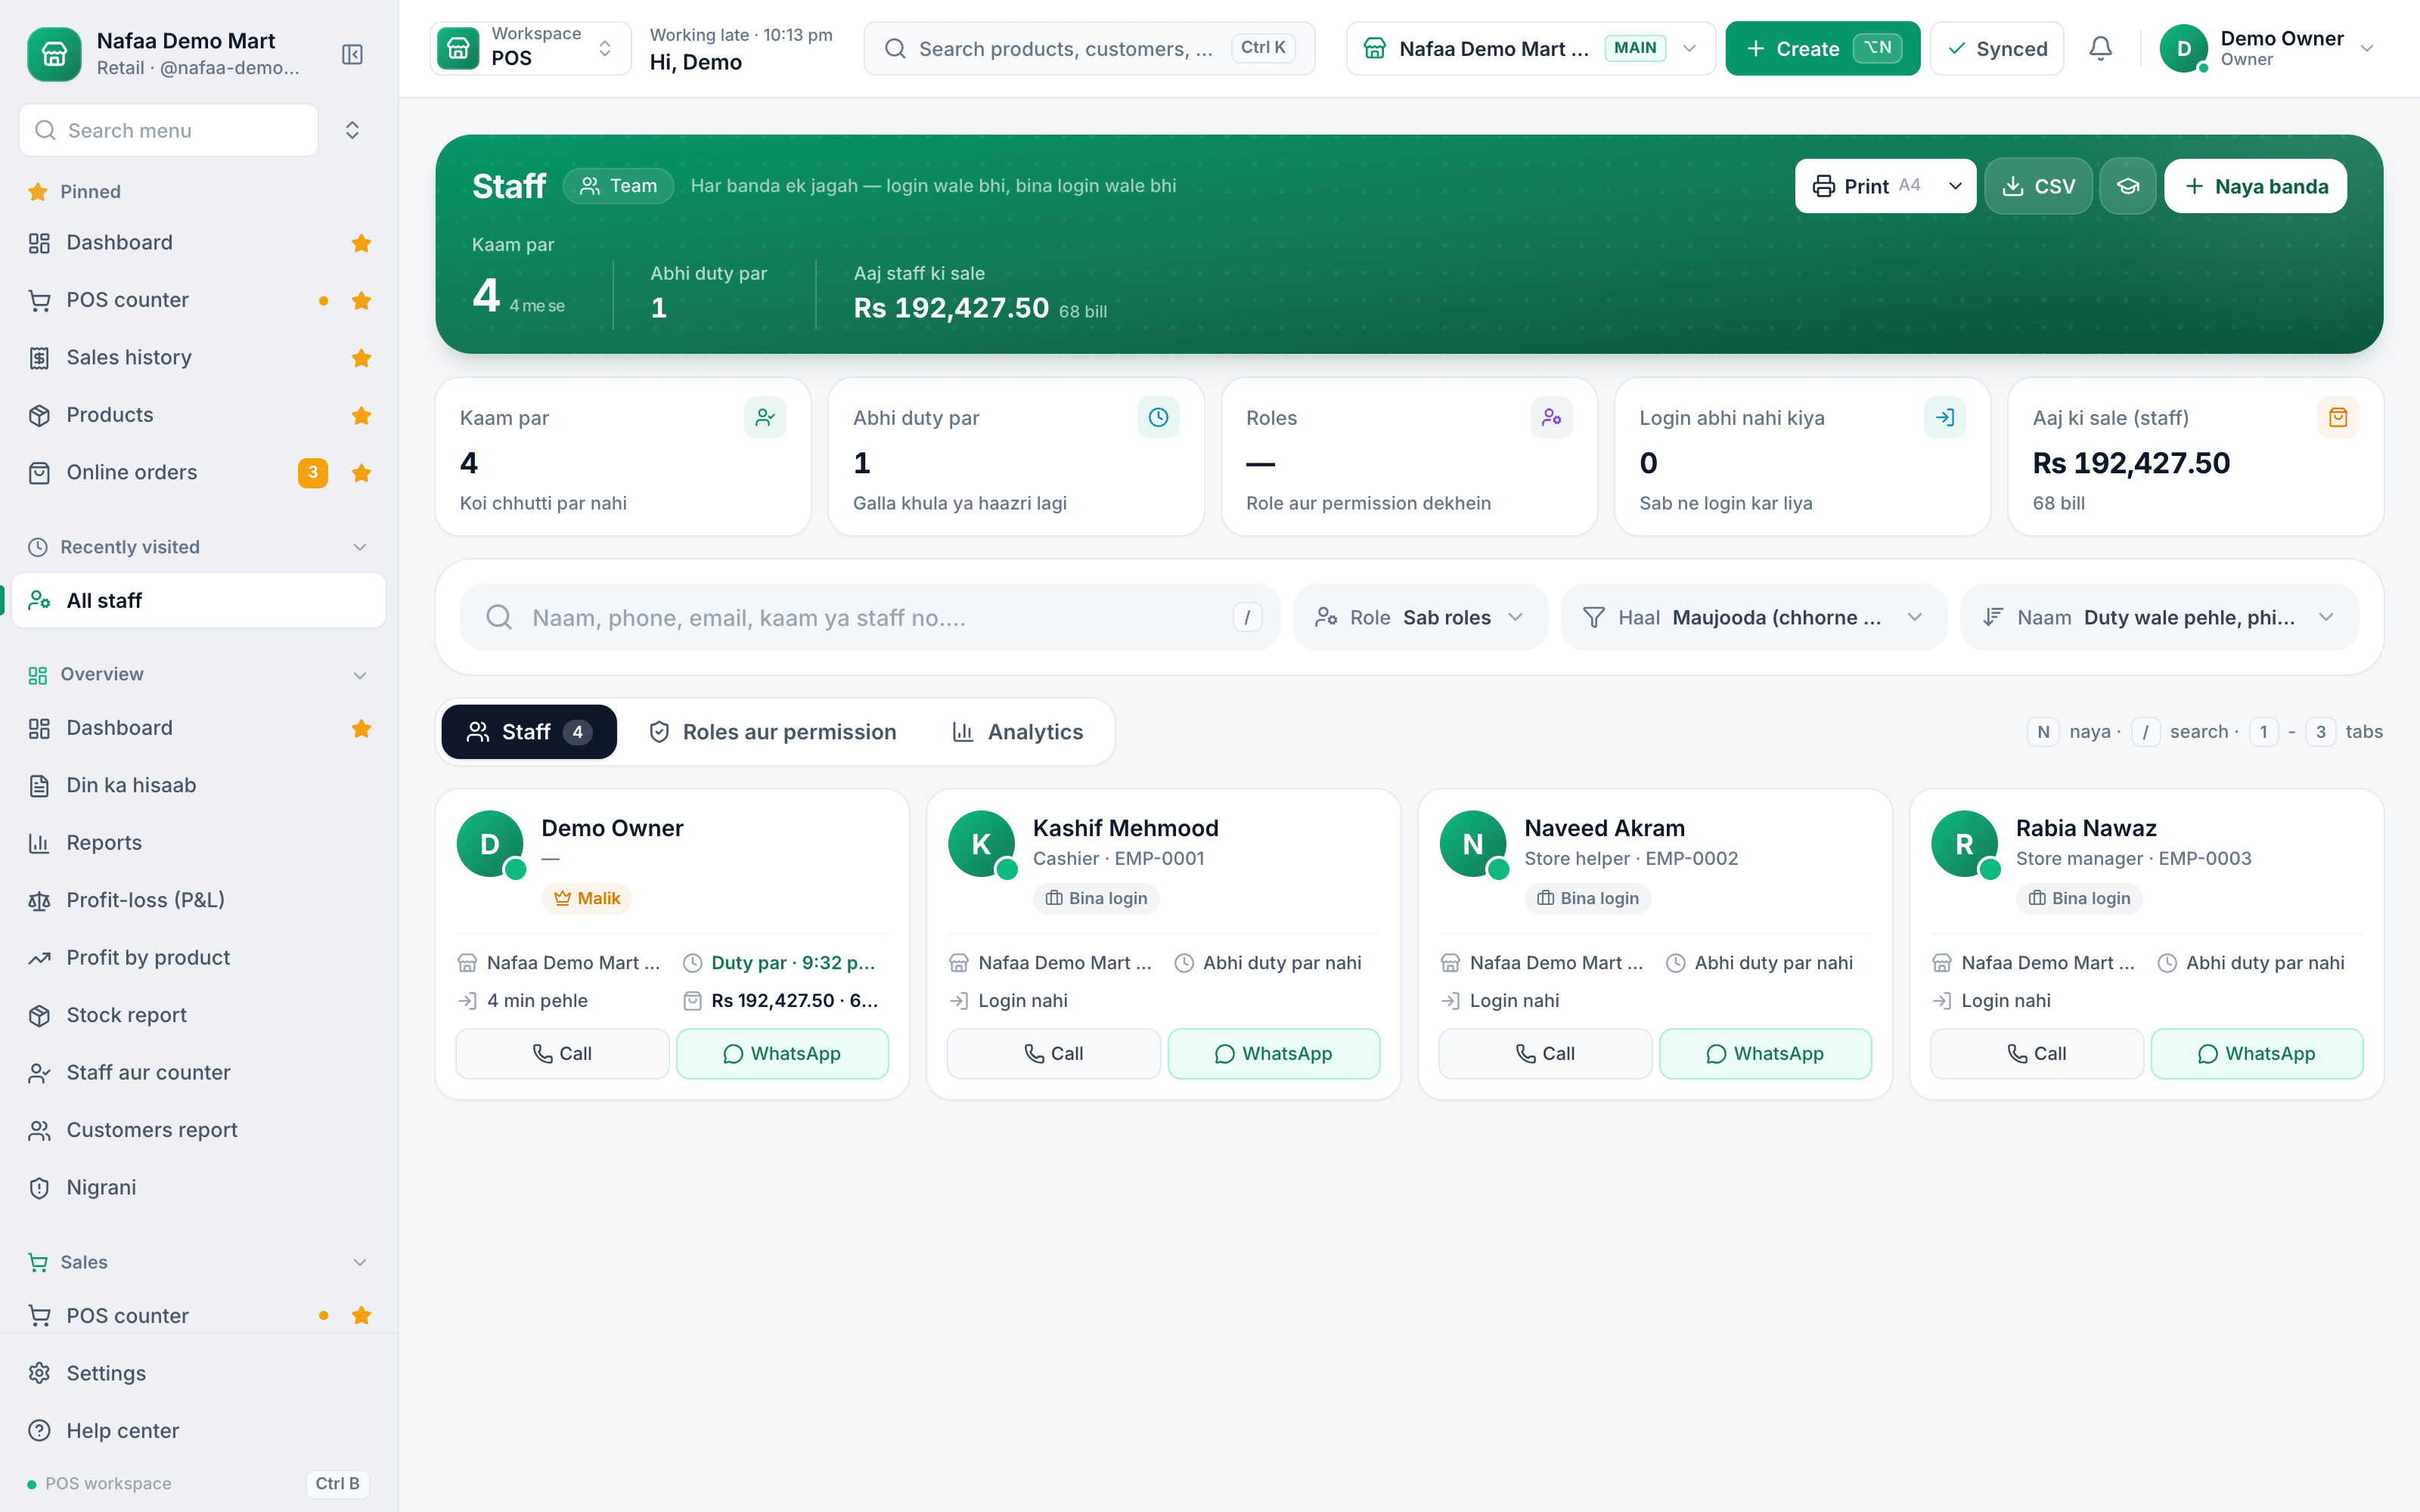Open the Demo Owner account menu
Viewport: 2420px width, 1512px height.
2267,48
